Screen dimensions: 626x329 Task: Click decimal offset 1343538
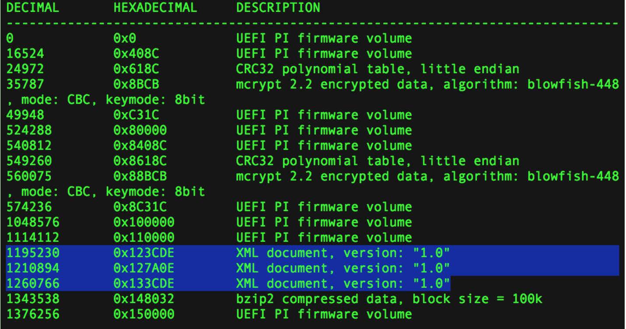tap(33, 299)
